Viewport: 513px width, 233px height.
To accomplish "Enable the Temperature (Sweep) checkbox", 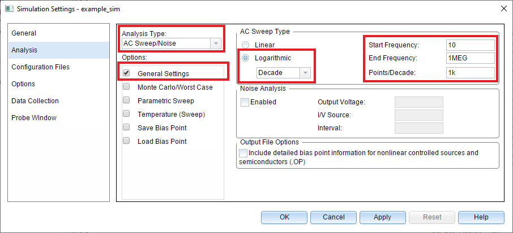I will coord(127,115).
